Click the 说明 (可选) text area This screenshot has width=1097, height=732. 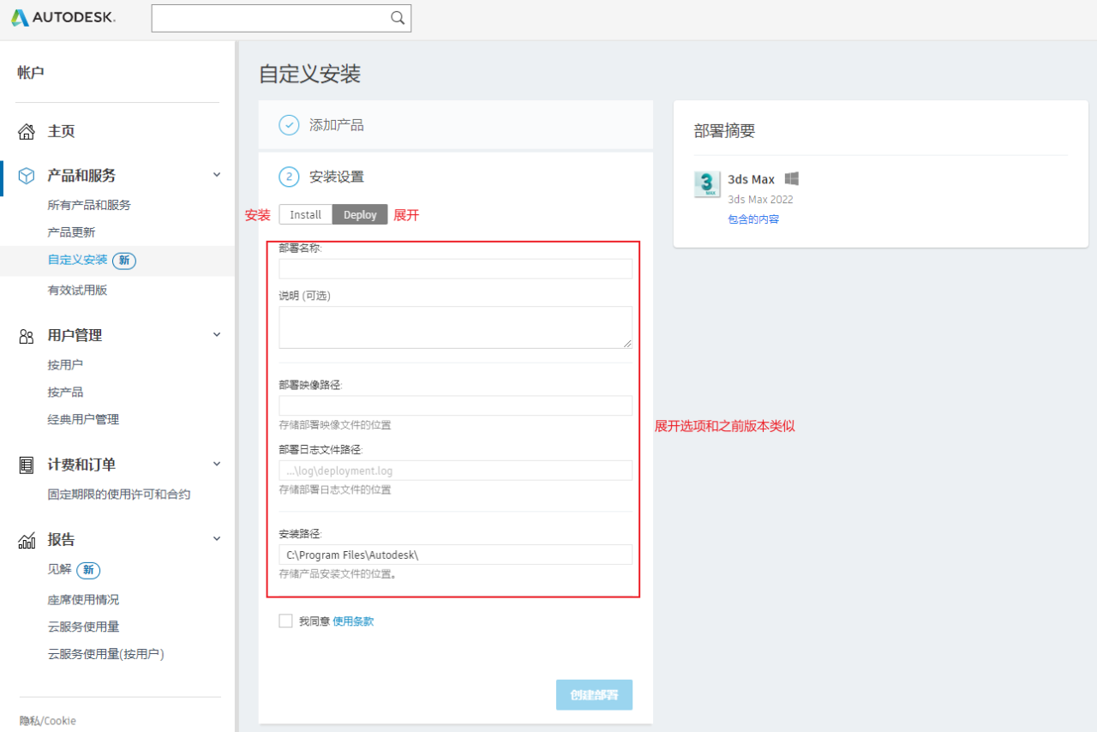(456, 327)
